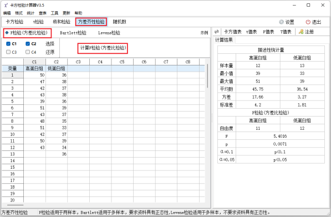This screenshot has height=217, width=331.
Task: Open the F值表 lookup table
Action: pyautogui.click(x=268, y=32)
